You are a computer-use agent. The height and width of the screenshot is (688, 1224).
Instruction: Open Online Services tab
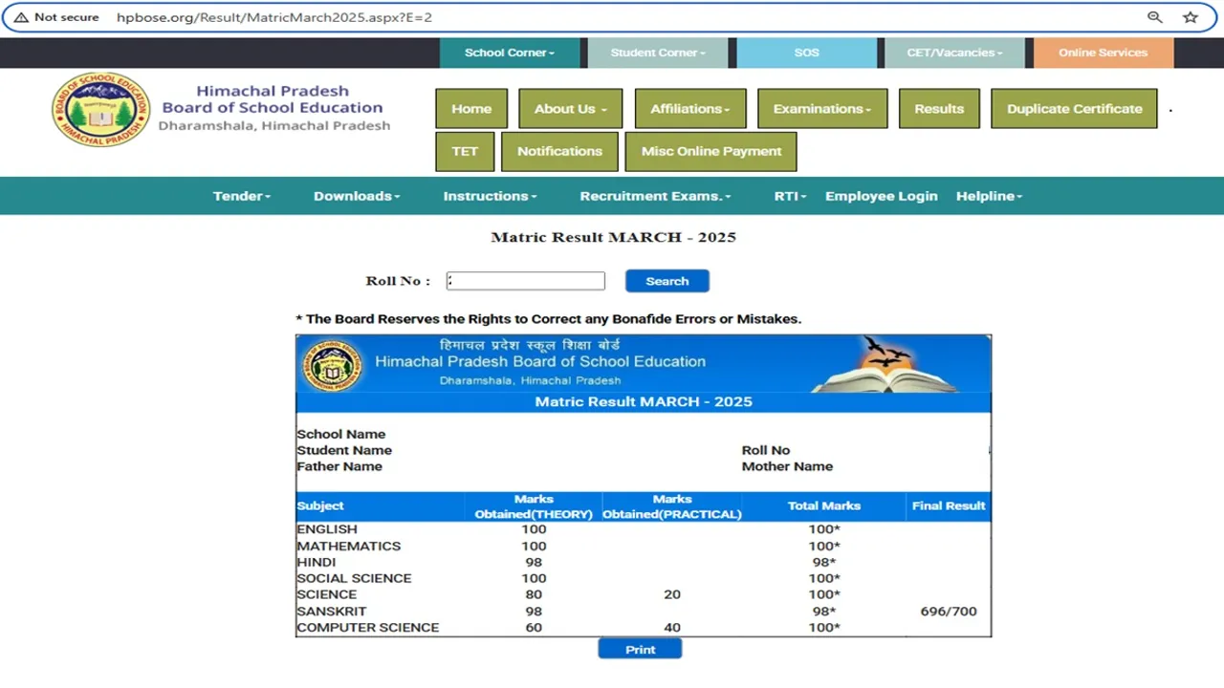click(x=1103, y=53)
